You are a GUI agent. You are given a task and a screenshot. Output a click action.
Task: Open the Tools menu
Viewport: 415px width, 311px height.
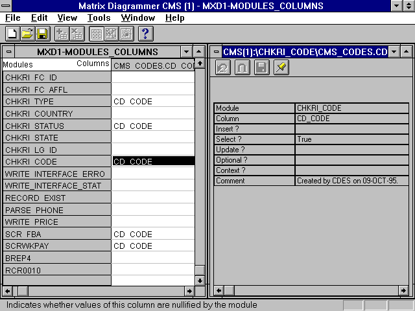99,17
